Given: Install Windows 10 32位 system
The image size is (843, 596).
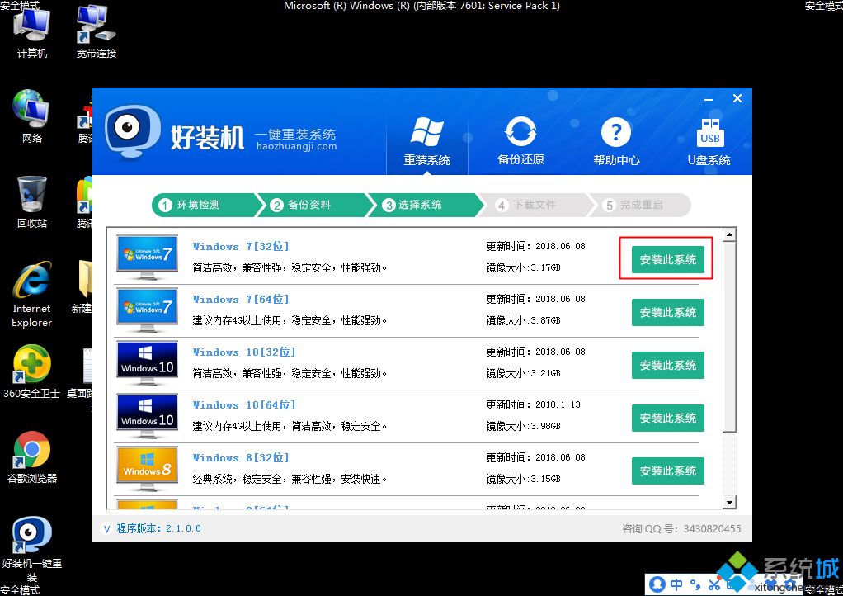Looking at the screenshot, I should click(668, 365).
